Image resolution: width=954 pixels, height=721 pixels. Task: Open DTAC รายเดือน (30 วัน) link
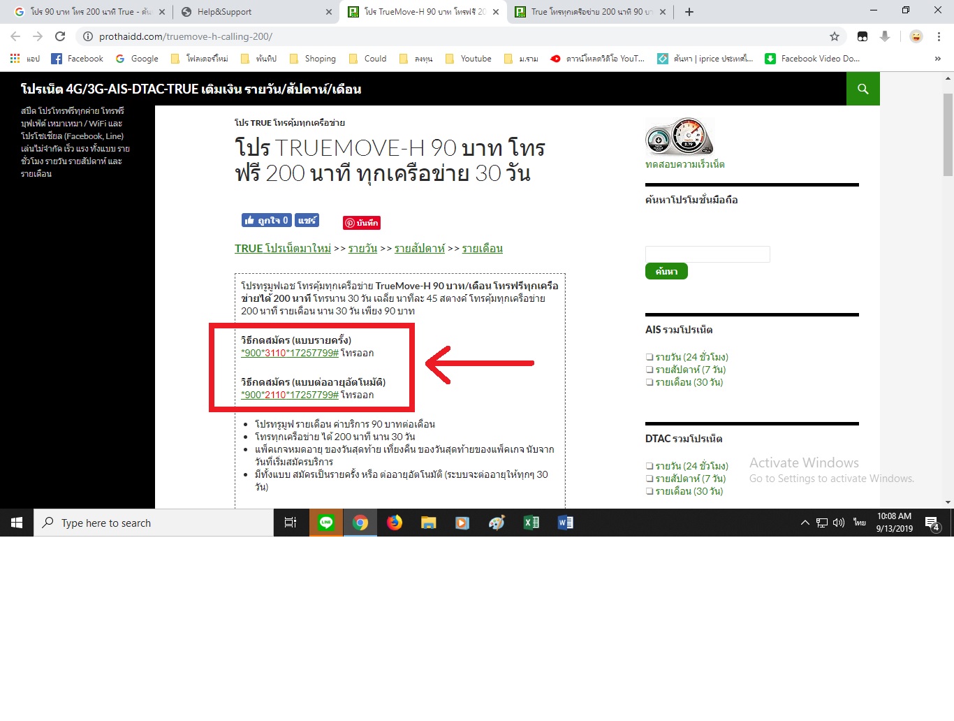click(689, 491)
